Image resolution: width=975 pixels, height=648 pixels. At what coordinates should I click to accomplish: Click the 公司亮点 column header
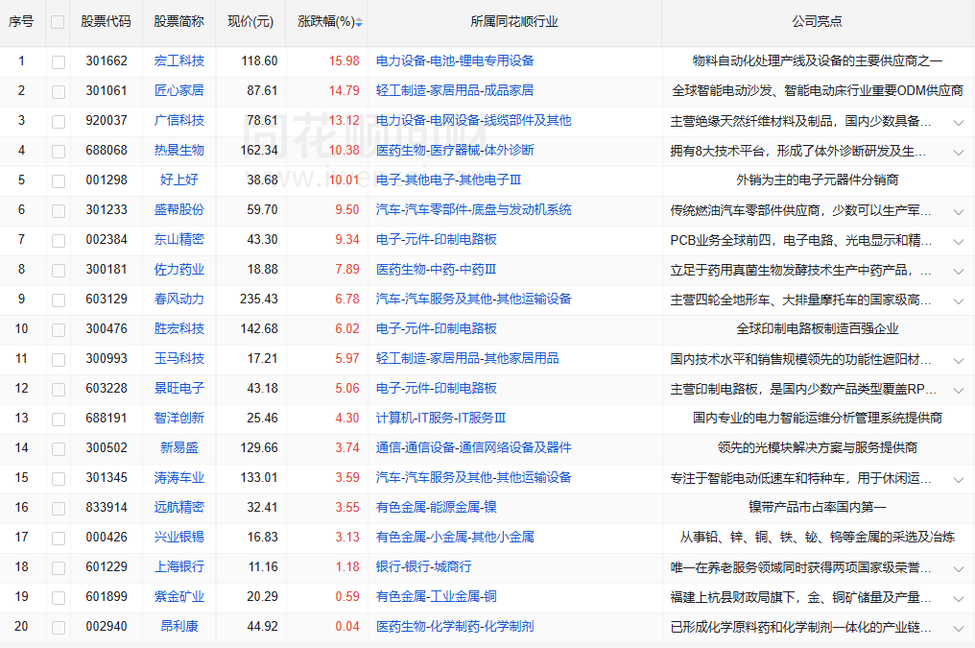(x=817, y=22)
